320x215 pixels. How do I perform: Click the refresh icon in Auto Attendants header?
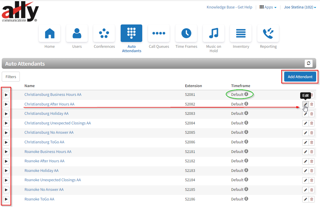coord(308,63)
